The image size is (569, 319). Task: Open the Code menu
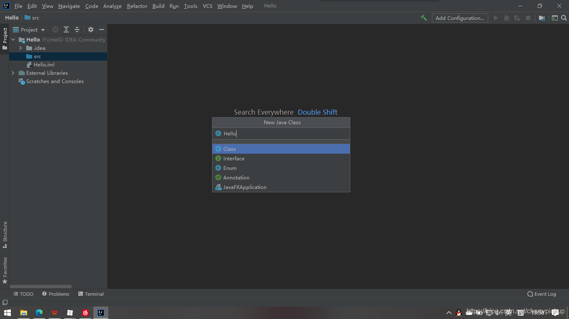[x=92, y=6]
